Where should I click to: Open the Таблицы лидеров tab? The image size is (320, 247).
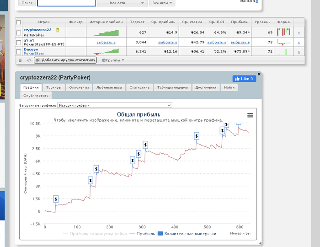coord(172,87)
